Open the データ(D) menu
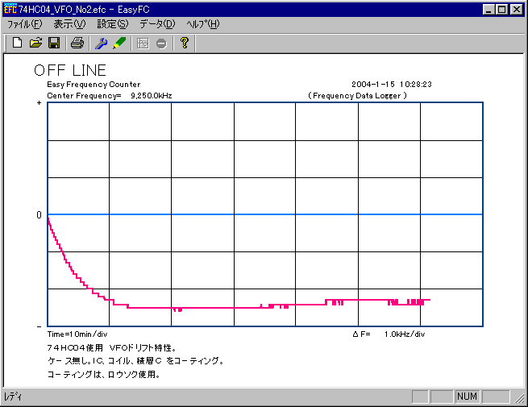 click(156, 24)
